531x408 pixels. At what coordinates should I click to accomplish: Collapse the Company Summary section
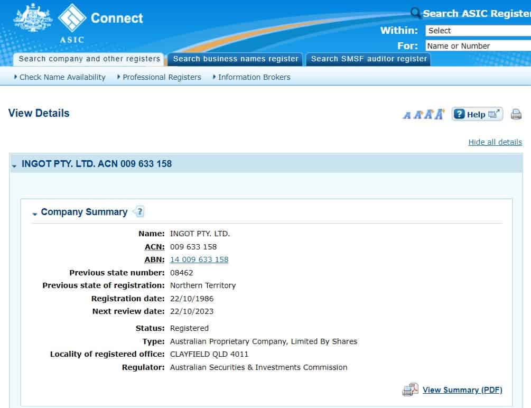34,214
